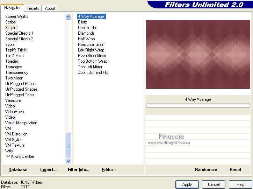
Task: Select Pizza Slice Mirror filter
Action: pos(92,56)
